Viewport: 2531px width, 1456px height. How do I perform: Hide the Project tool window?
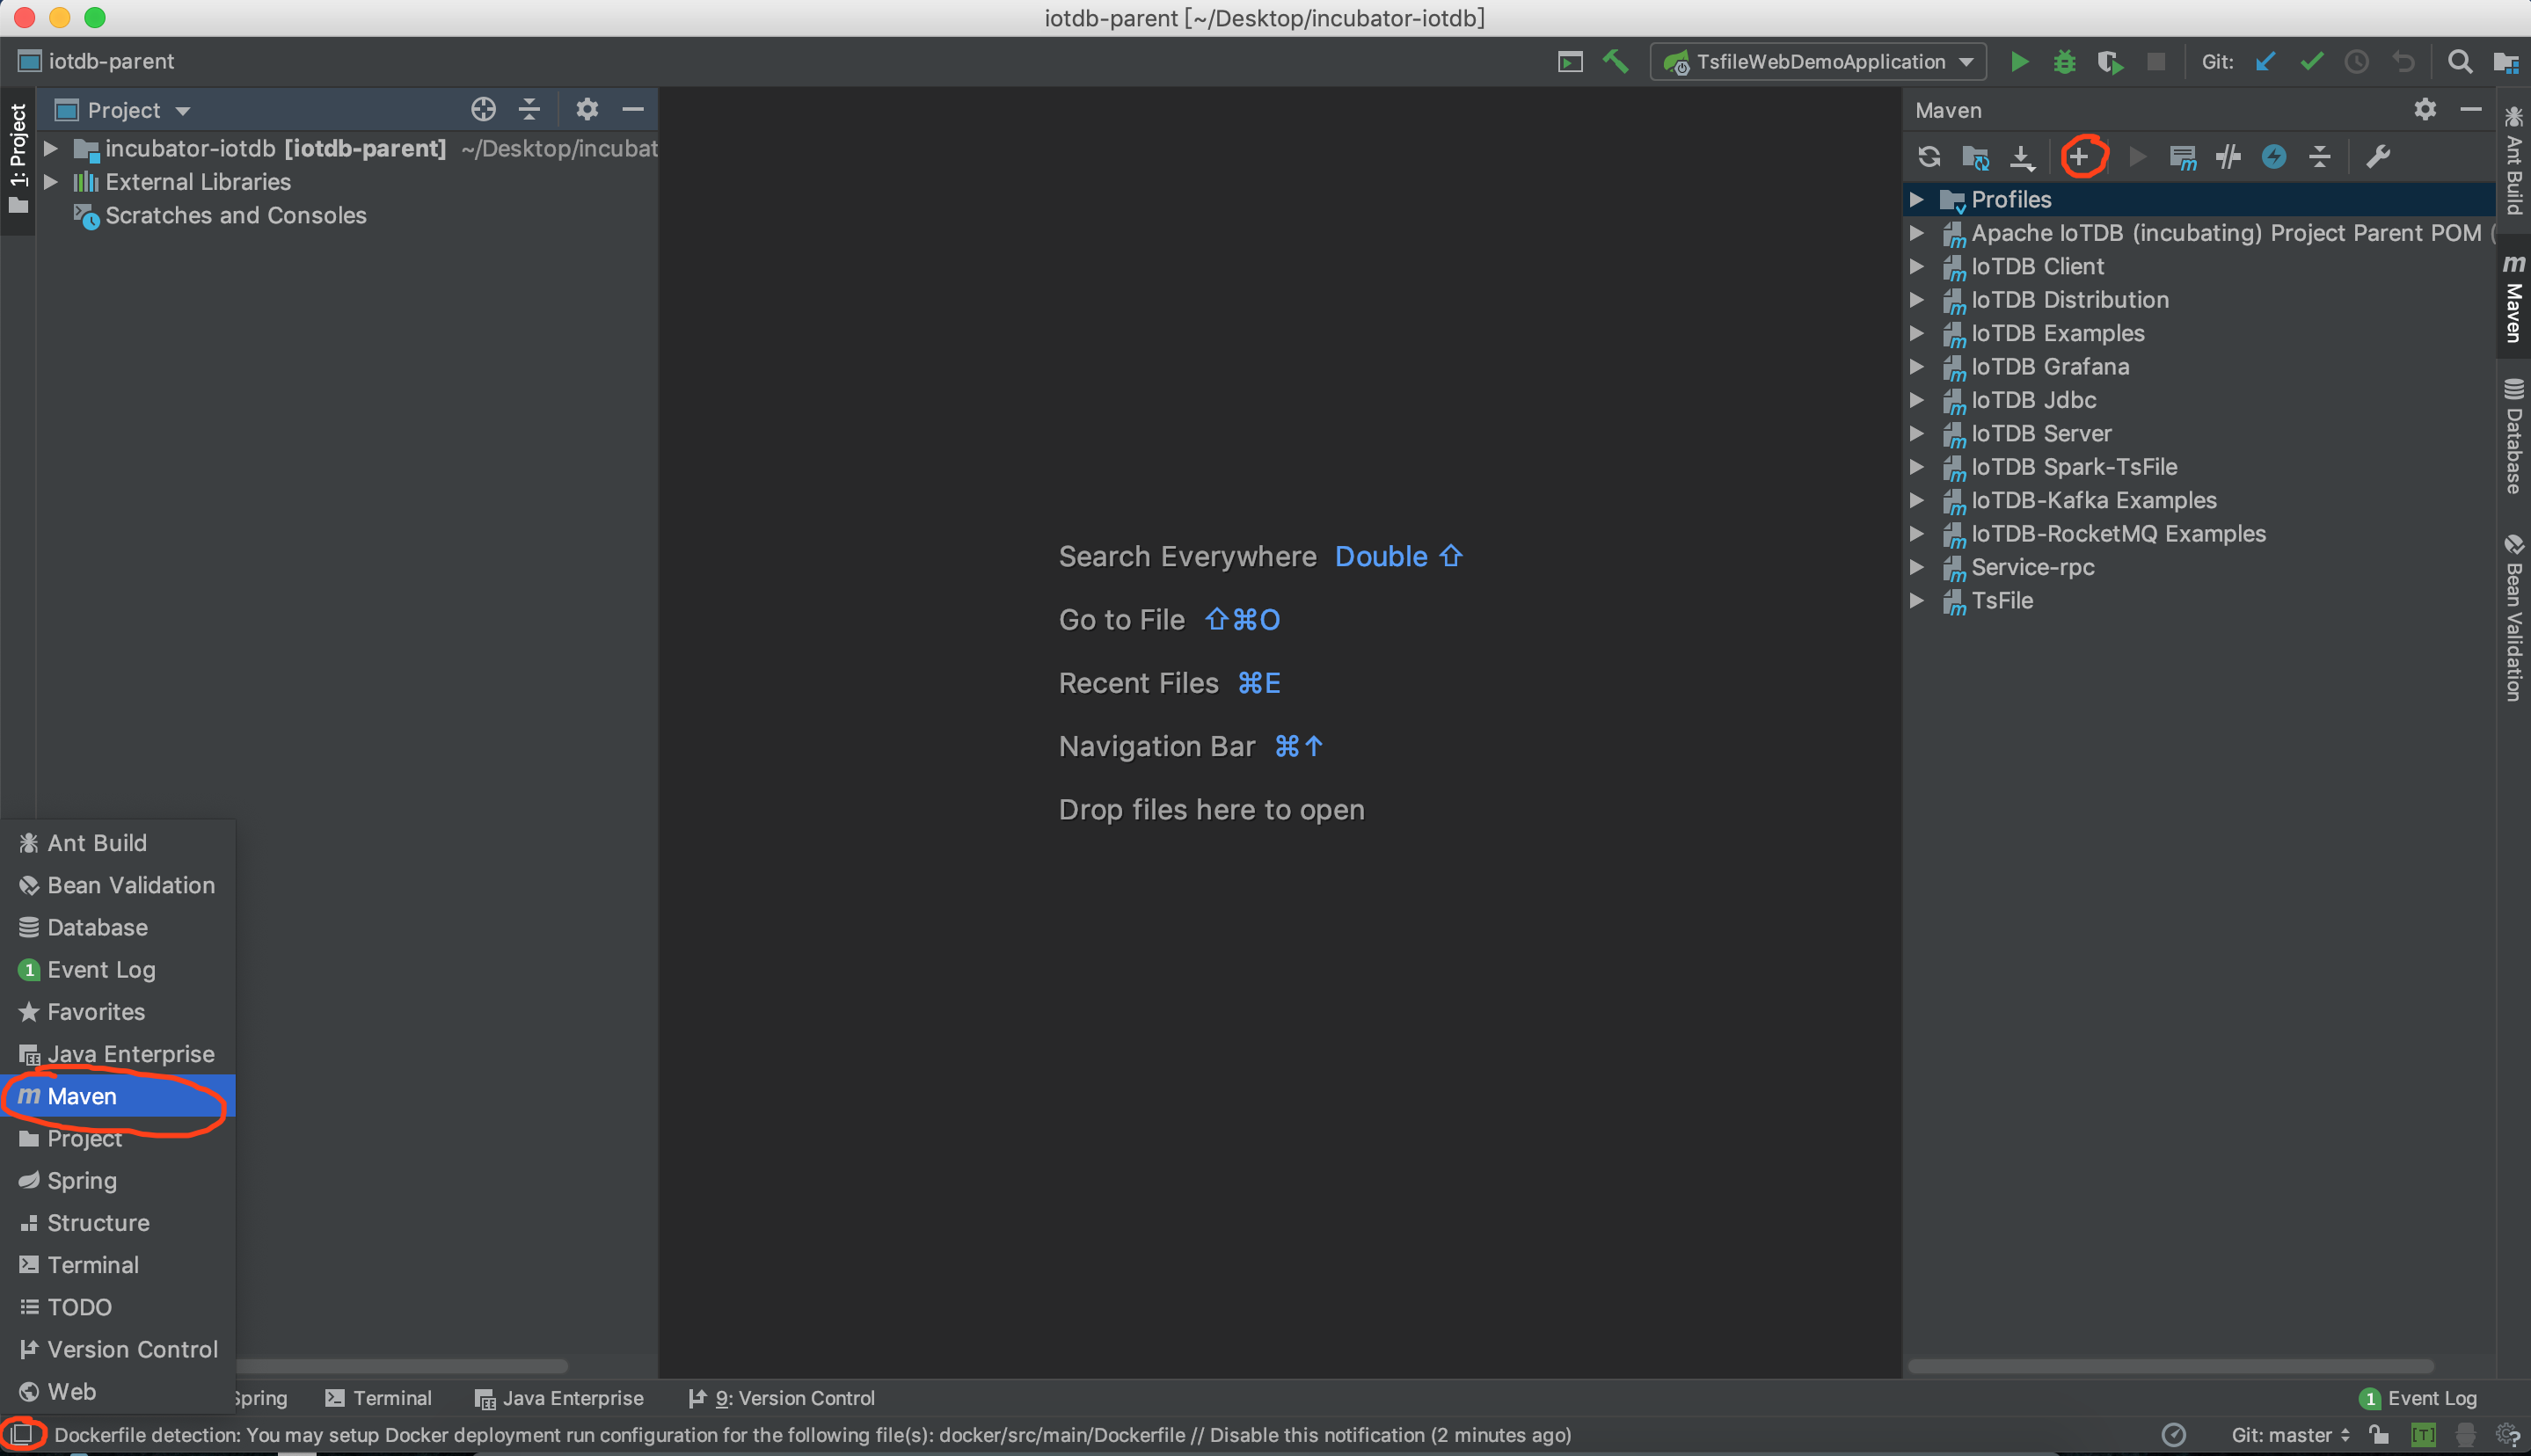632,109
